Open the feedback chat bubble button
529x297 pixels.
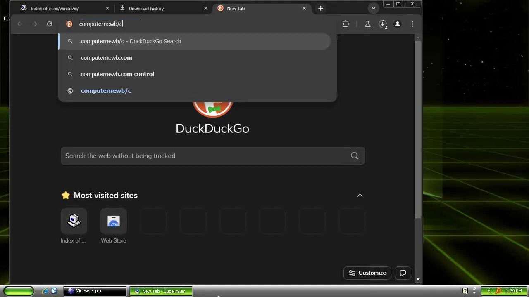tap(403, 273)
